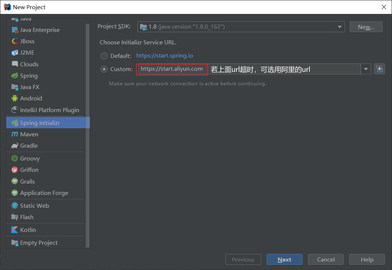Click the J2ME cube icon
This screenshot has height=270, width=392.
(15, 53)
